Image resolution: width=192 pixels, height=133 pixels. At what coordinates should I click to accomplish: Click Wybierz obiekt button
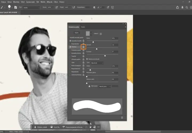pos(41,127)
